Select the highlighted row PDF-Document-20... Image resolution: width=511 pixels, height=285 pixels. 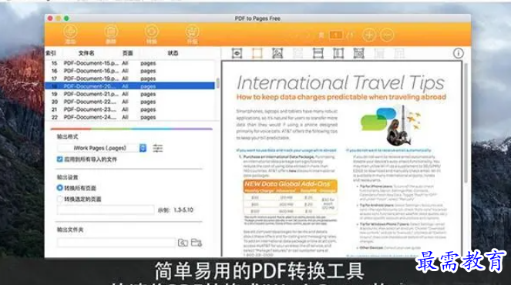[129, 86]
